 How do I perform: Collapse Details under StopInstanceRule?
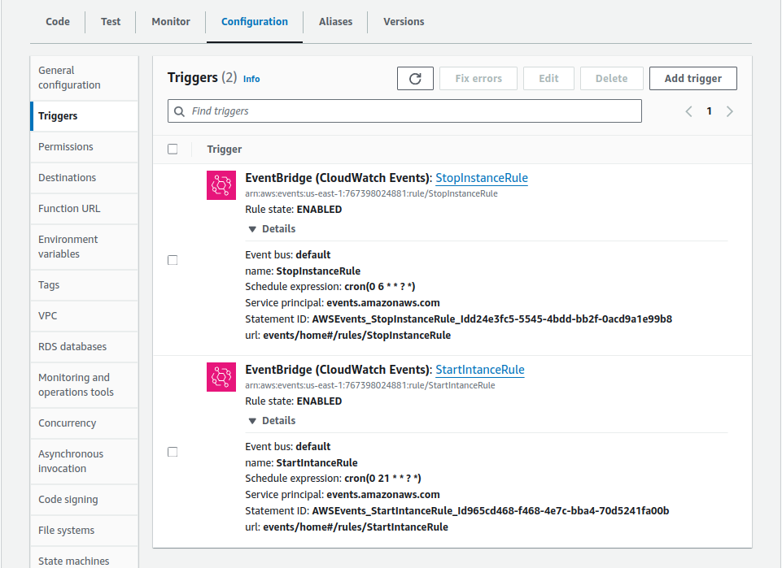(x=273, y=228)
